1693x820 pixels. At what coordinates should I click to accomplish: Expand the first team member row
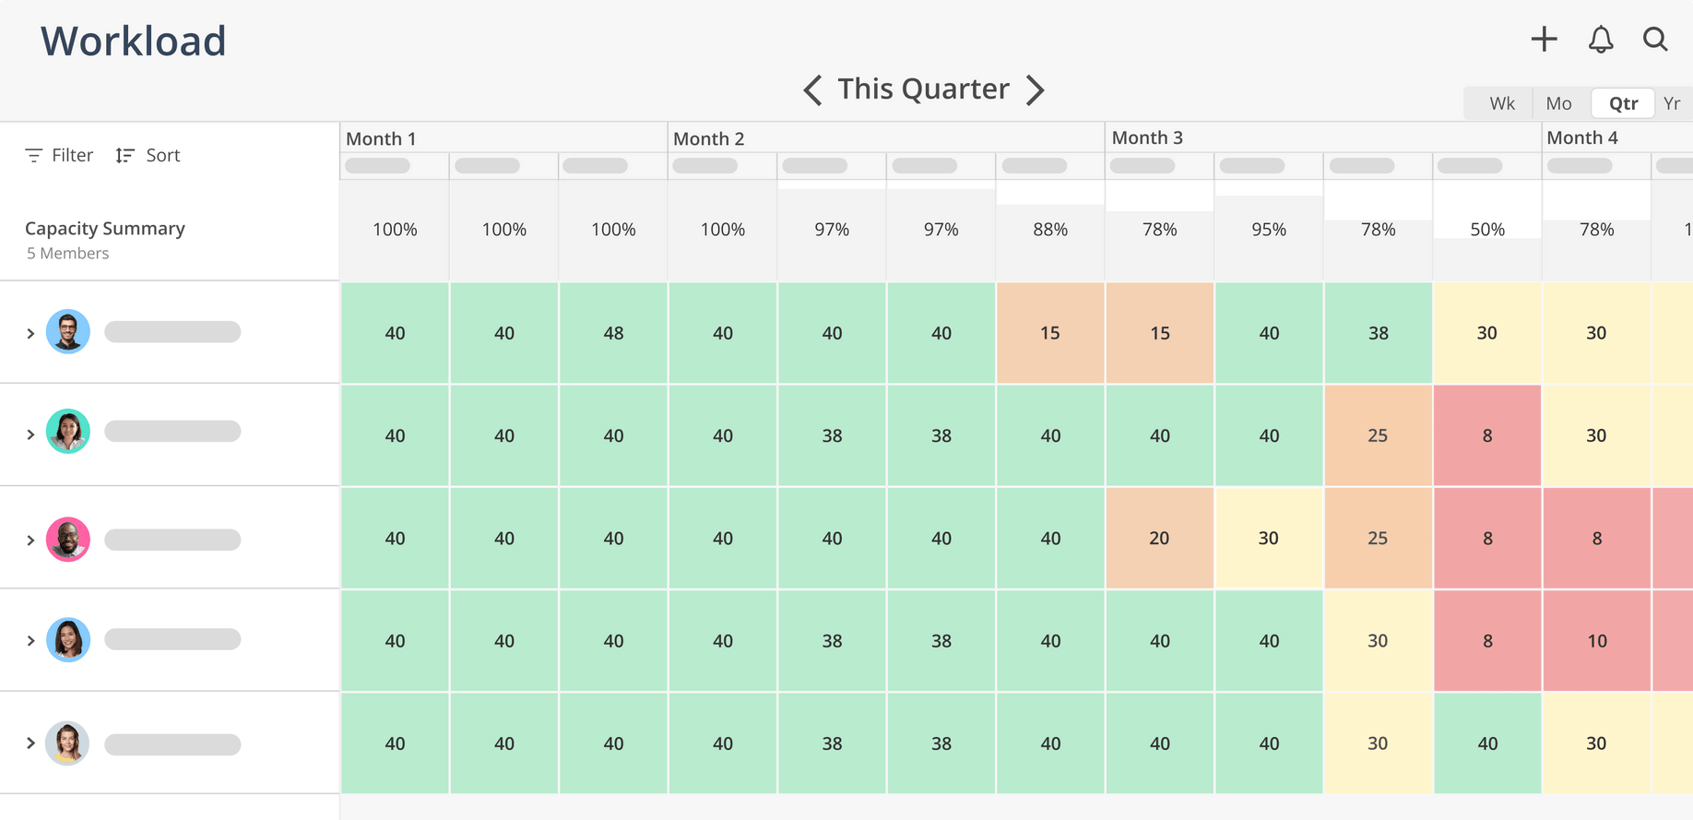point(30,333)
